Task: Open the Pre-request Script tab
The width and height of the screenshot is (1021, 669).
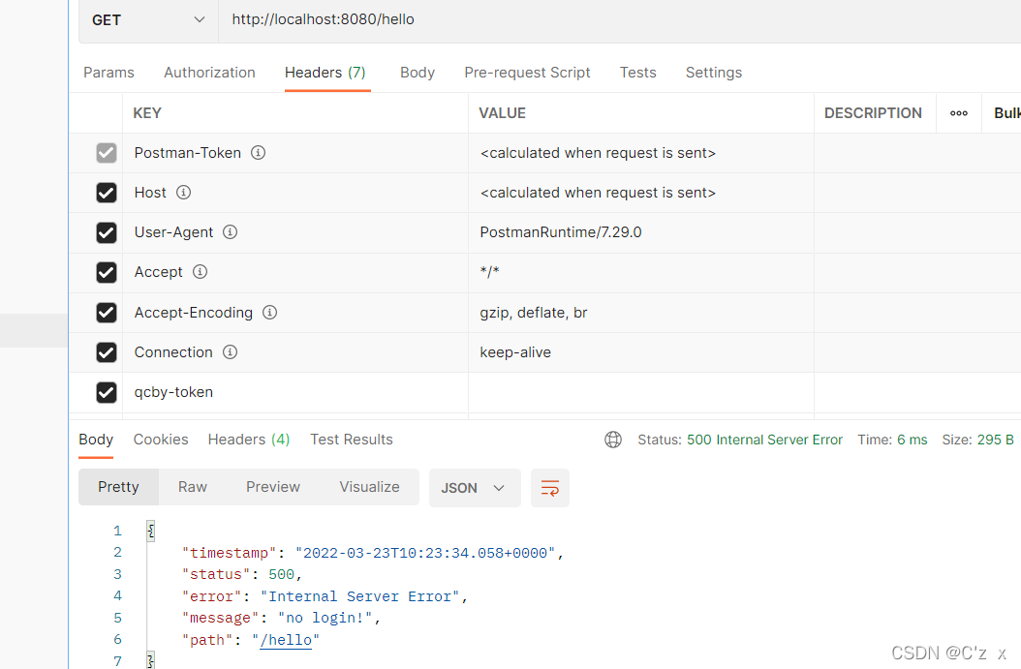Action: click(x=527, y=73)
